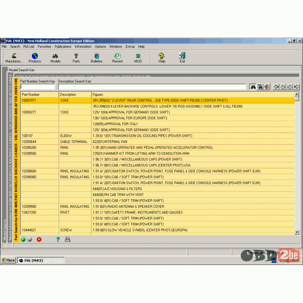Screen dimensions: 303x303
Task: Open the Information menu
Action: click(x=83, y=47)
